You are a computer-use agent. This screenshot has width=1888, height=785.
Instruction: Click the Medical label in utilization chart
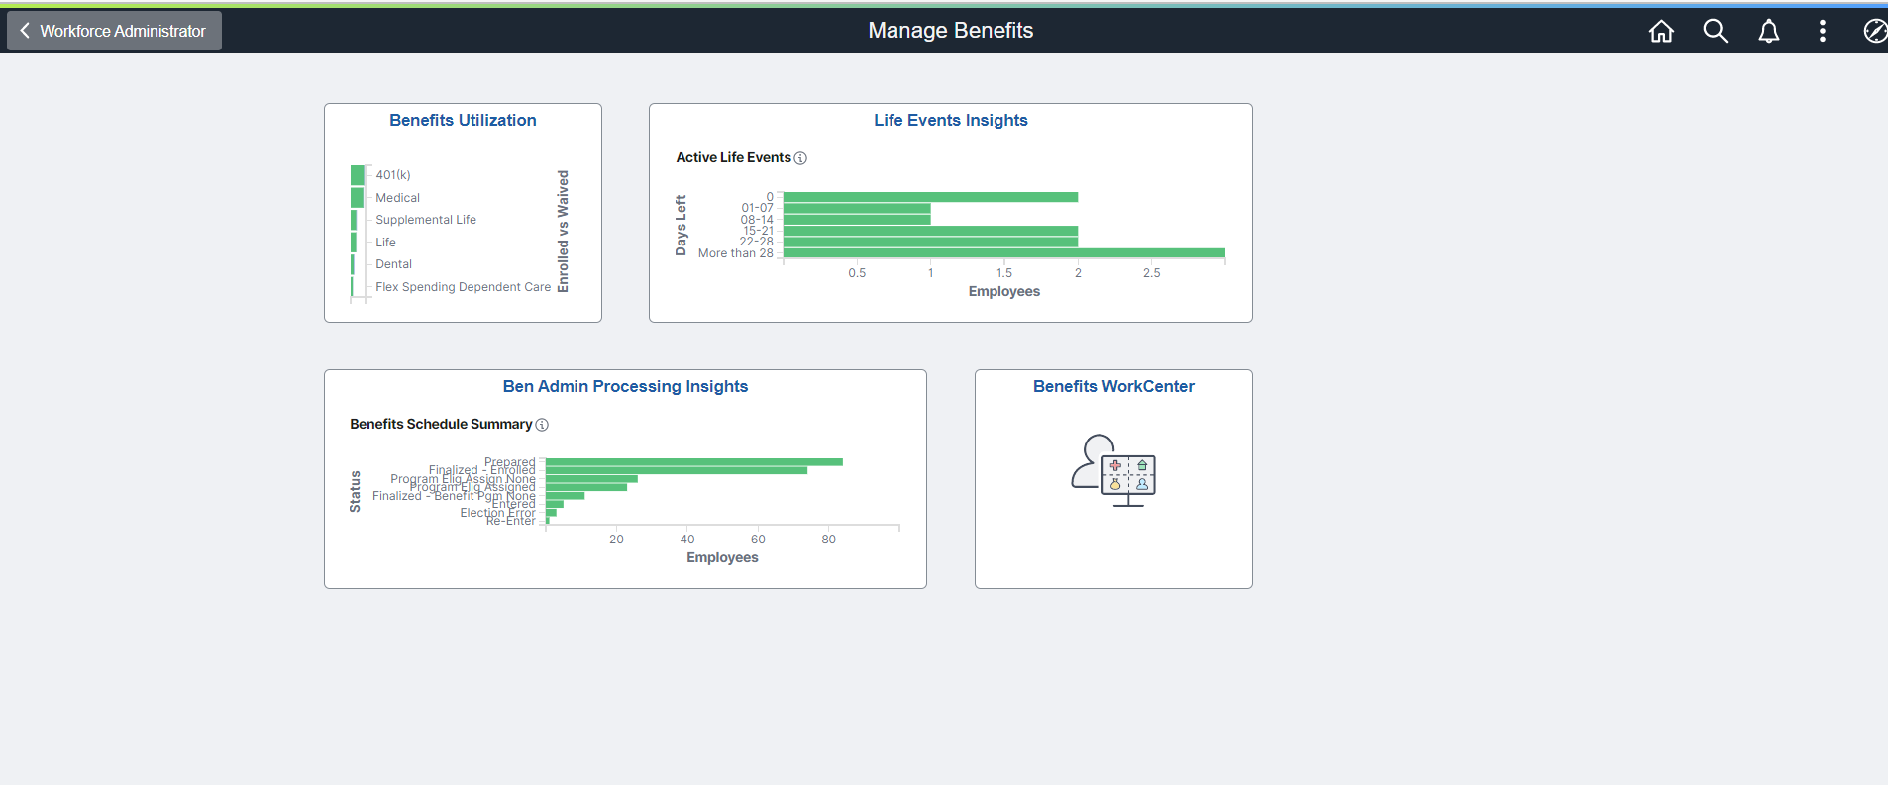397,198
